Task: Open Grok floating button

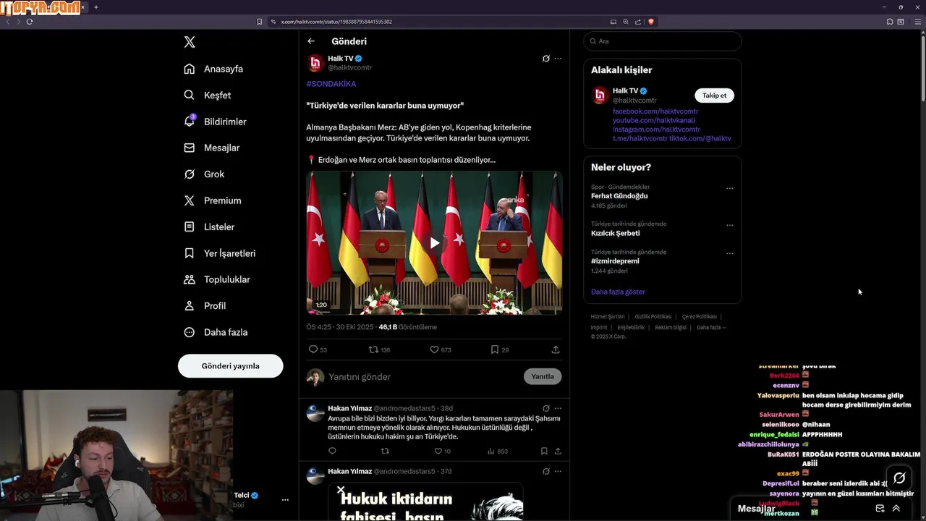Action: (899, 478)
